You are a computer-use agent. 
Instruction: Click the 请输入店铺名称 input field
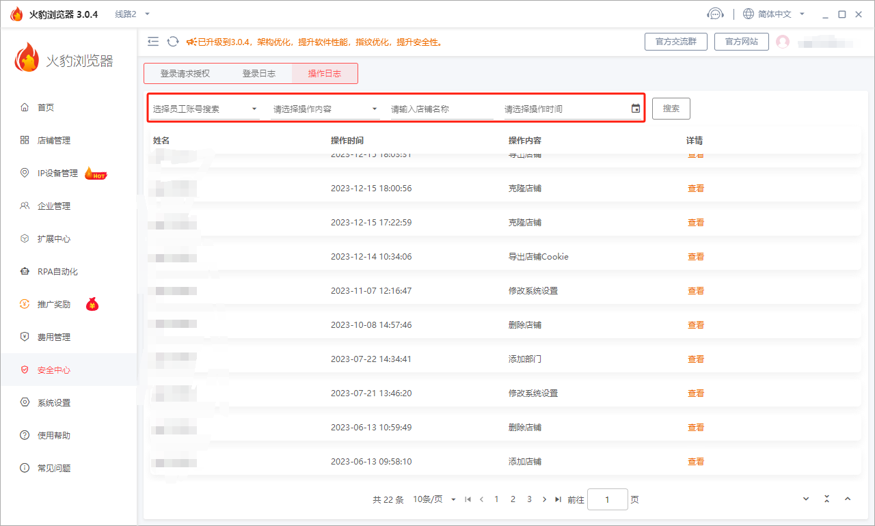441,109
